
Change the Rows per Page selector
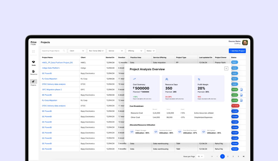pyautogui.click(x=200, y=156)
